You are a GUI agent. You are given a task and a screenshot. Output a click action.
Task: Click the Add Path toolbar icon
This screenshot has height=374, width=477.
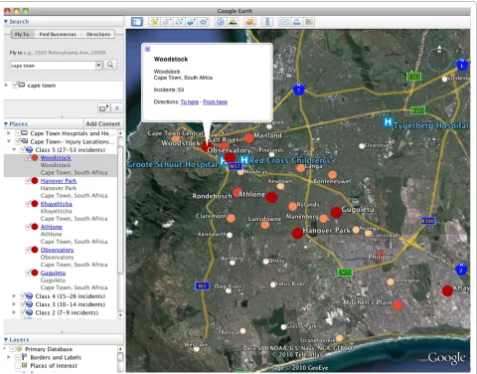[x=179, y=22]
